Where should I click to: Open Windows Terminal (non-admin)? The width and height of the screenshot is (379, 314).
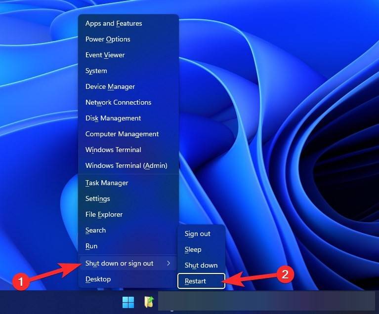click(x=128, y=150)
